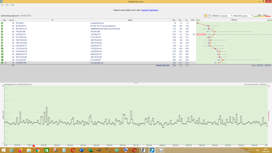
Task: Open Windows Store from taskbar
Action: pos(47,150)
